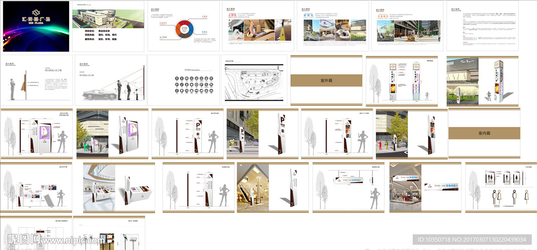This screenshot has height=250, width=537.
Task: Open the 系统化 design principle page
Action: pyautogui.click(x=333, y=26)
